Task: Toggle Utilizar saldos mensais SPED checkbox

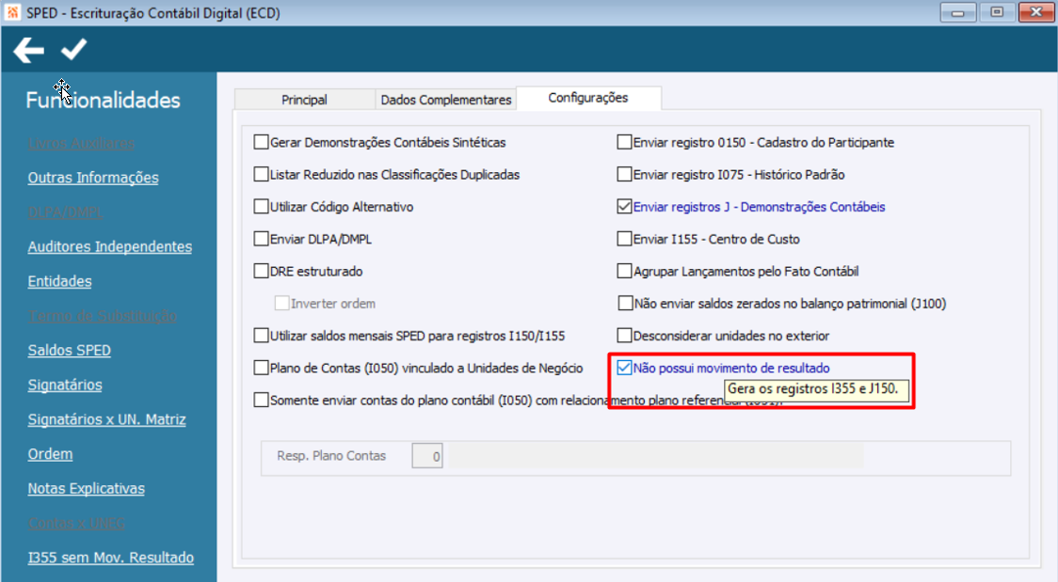Action: (x=261, y=336)
